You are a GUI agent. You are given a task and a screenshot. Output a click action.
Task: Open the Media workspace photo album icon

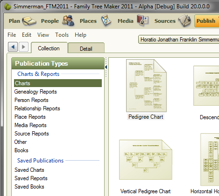pyautogui.click(x=142, y=20)
